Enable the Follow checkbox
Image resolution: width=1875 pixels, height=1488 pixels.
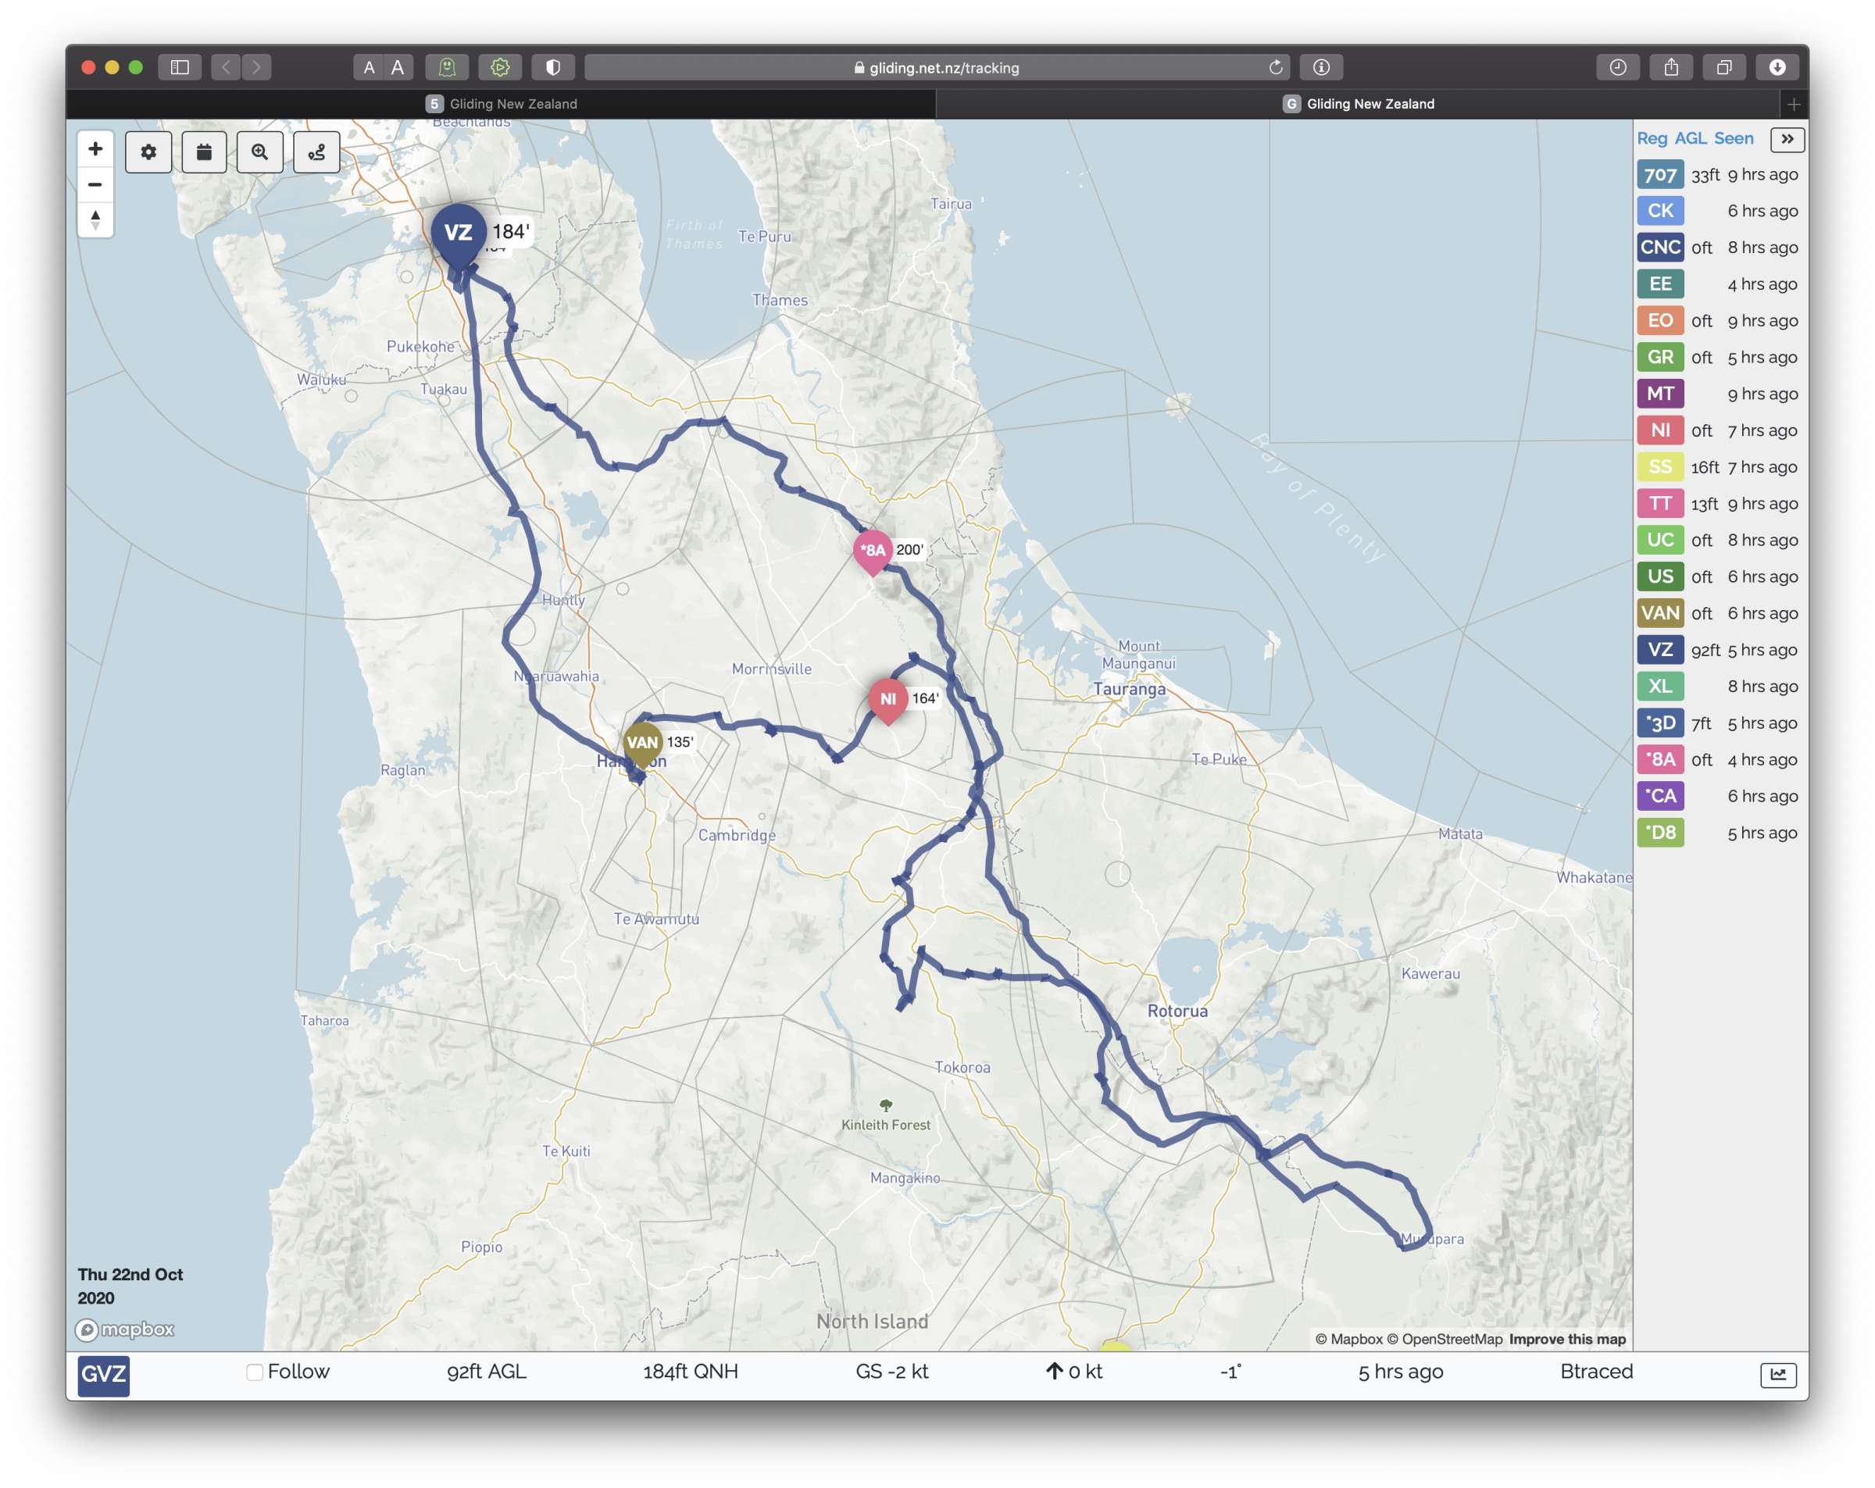(255, 1372)
